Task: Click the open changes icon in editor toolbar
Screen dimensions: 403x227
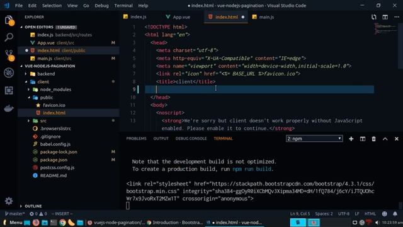Action: coord(373,17)
